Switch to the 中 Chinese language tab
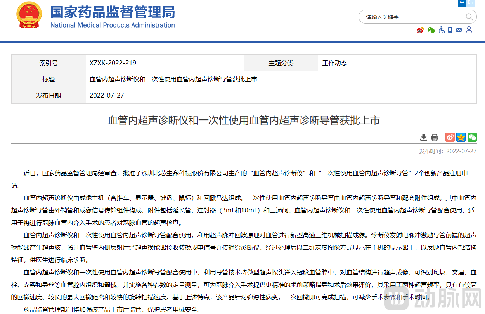 point(461,3)
